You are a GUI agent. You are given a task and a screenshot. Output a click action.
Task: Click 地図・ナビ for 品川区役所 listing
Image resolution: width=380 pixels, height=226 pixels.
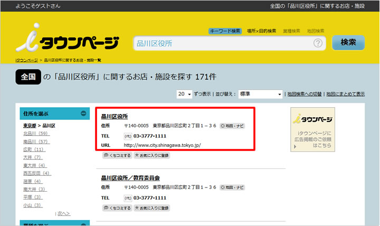point(232,126)
